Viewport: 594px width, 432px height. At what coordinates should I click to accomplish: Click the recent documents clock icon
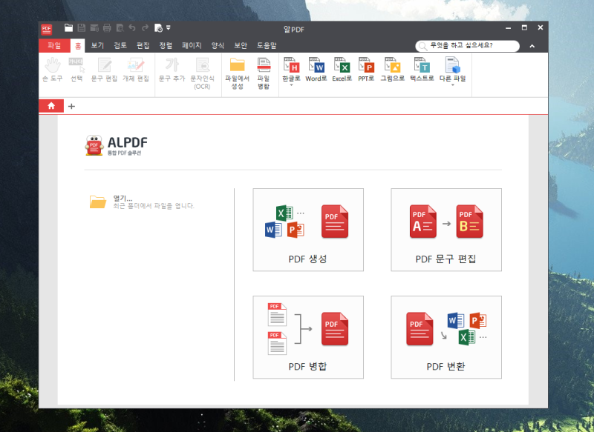(158, 28)
